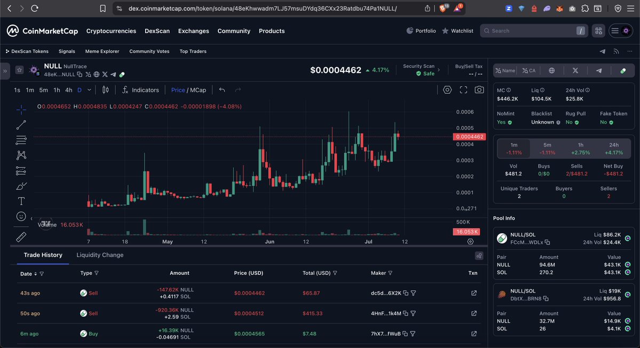Open transaction link for $415.33 sell

coord(474,313)
